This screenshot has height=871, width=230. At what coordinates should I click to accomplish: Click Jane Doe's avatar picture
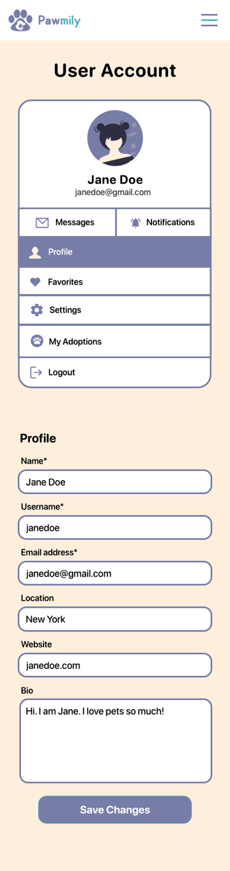[x=115, y=138]
